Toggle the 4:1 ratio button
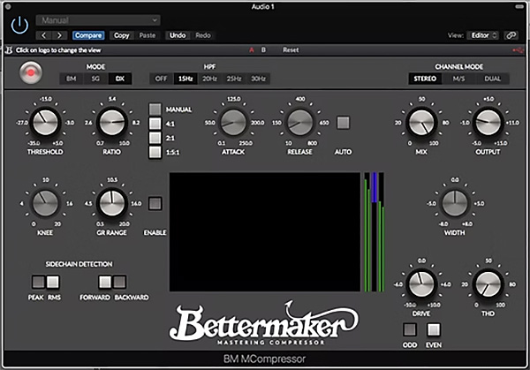530x370 pixels. [155, 124]
